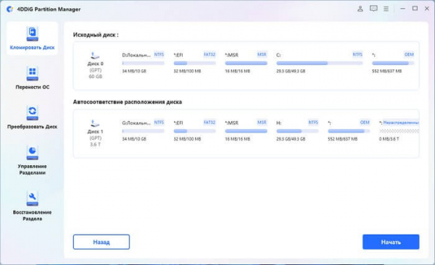Open Partition Recovery (Восстановление Раздела)
The image size is (435, 265).
pyautogui.click(x=32, y=206)
